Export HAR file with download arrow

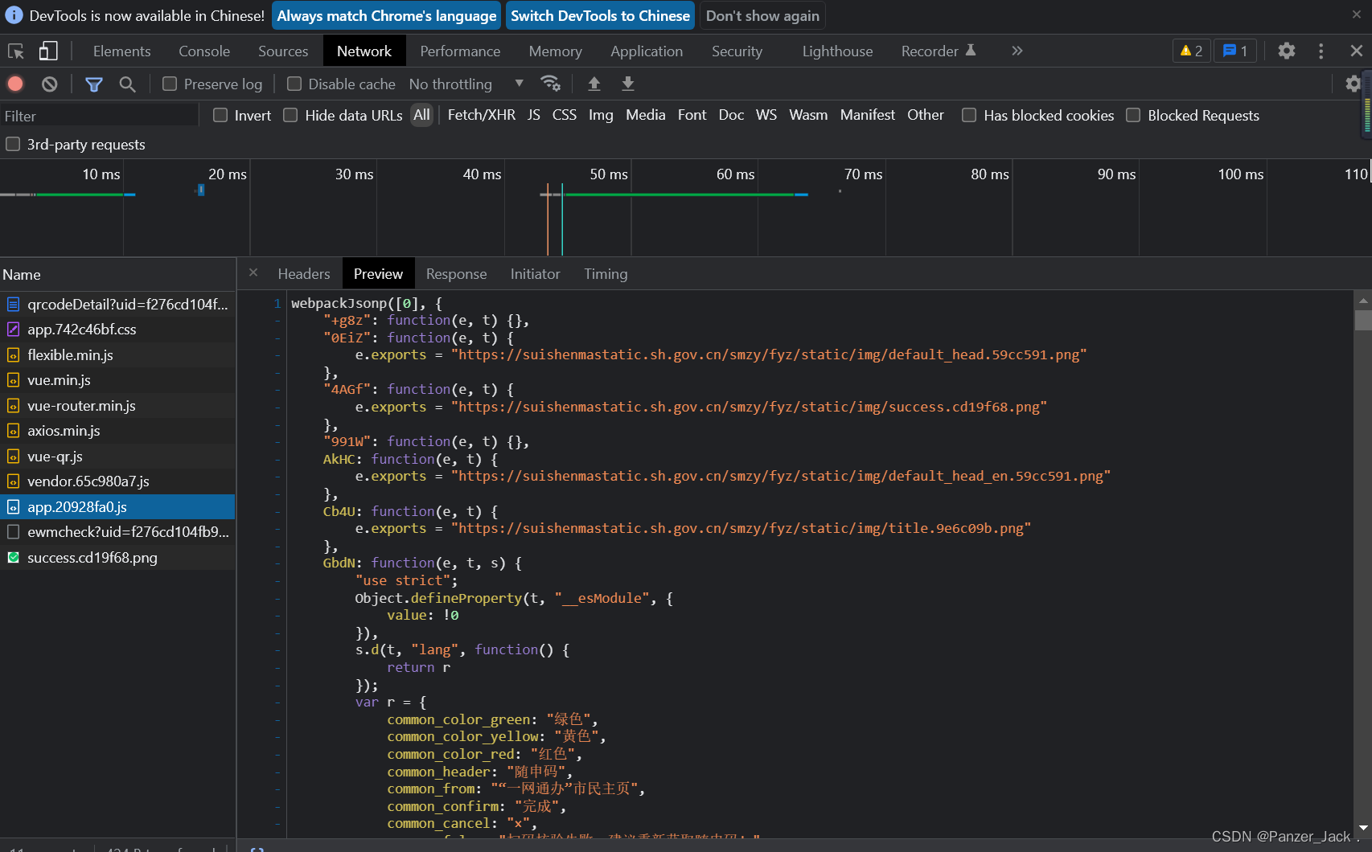pos(628,84)
